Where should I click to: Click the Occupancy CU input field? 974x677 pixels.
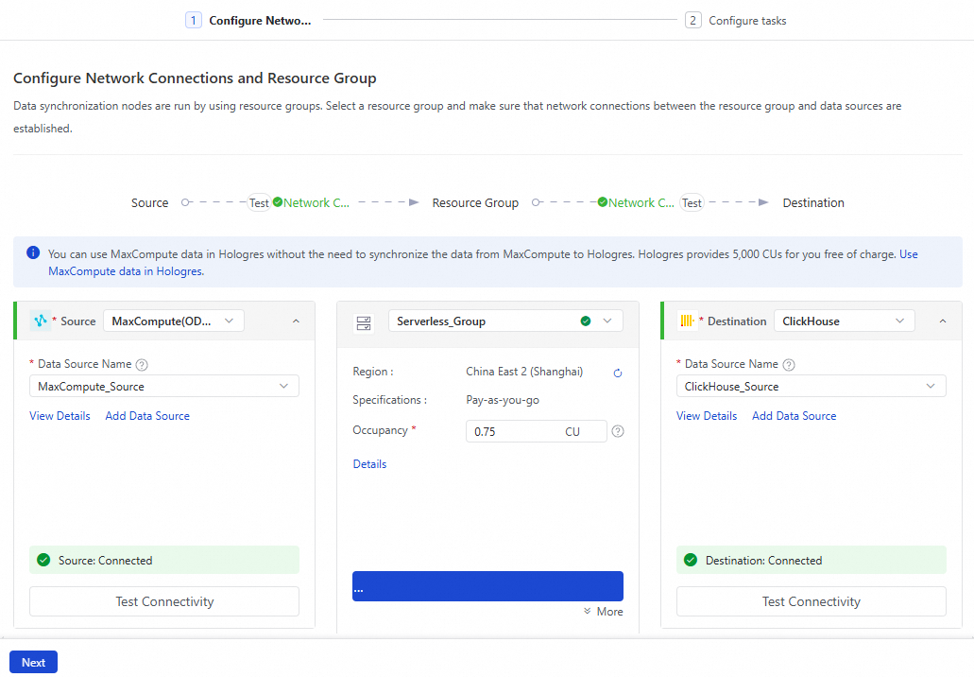coord(515,431)
